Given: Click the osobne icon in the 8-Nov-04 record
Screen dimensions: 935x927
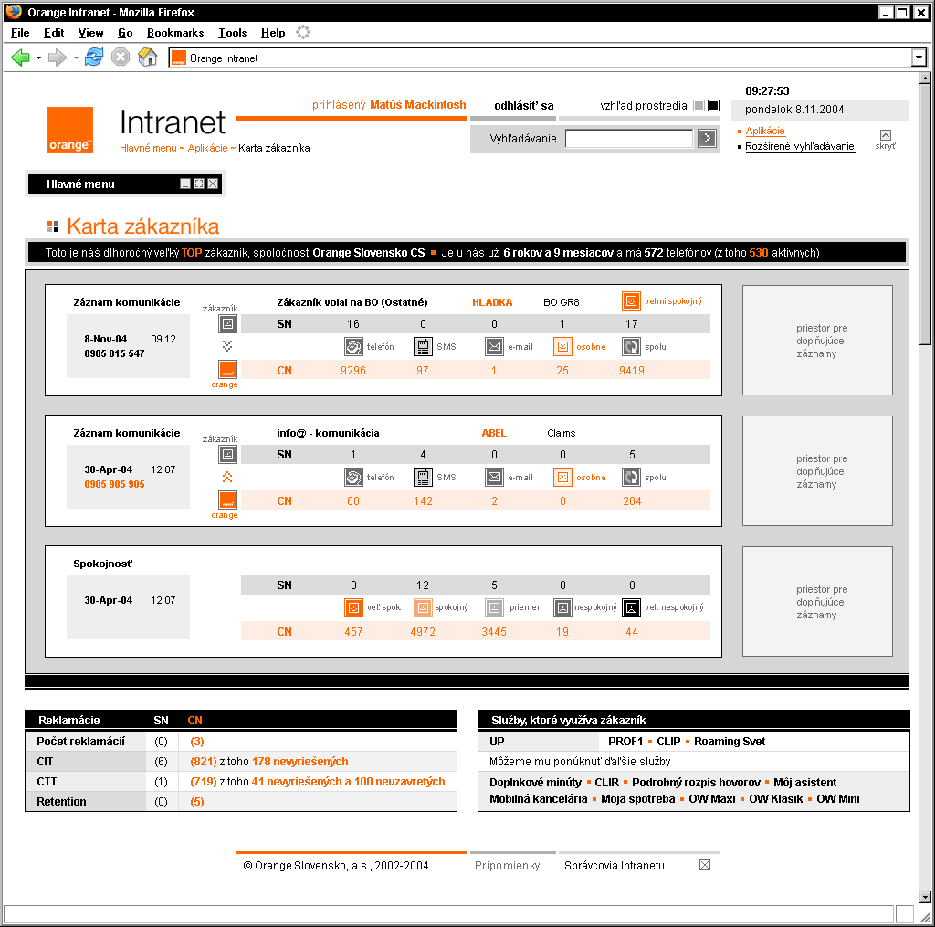Looking at the screenshot, I should (562, 346).
